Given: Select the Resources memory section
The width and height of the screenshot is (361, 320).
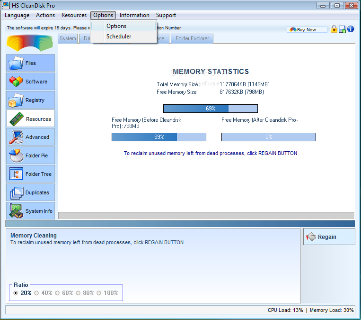Looking at the screenshot, I should [x=30, y=119].
